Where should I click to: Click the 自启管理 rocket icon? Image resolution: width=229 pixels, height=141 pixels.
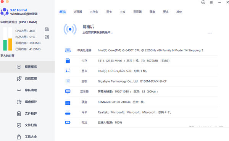[x=19, y=79]
